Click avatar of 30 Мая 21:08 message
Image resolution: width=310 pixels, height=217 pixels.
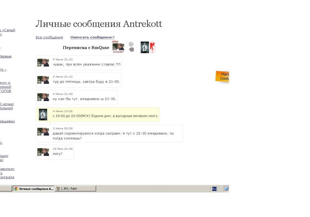tap(43, 152)
